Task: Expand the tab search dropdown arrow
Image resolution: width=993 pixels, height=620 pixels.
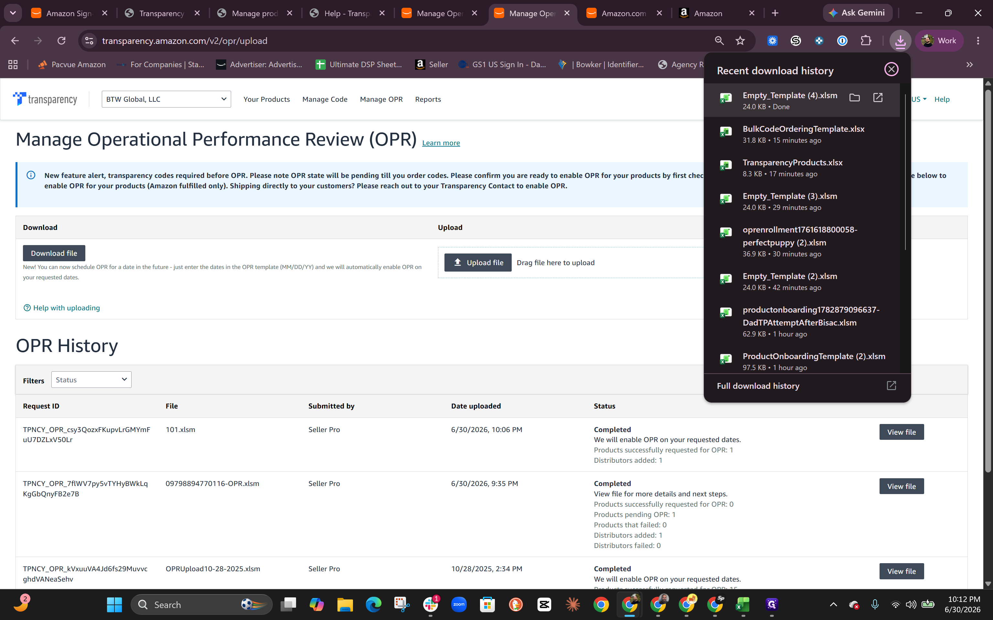Action: [x=13, y=13]
